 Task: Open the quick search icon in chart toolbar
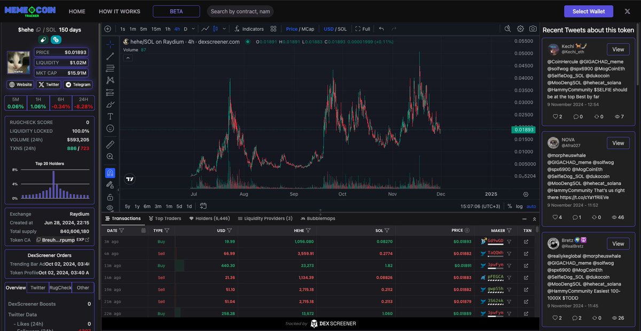pyautogui.click(x=507, y=29)
